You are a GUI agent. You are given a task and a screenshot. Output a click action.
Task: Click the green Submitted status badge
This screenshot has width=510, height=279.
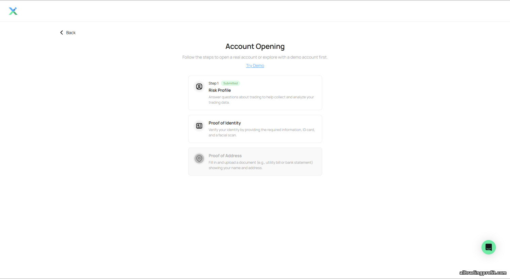pyautogui.click(x=231, y=83)
